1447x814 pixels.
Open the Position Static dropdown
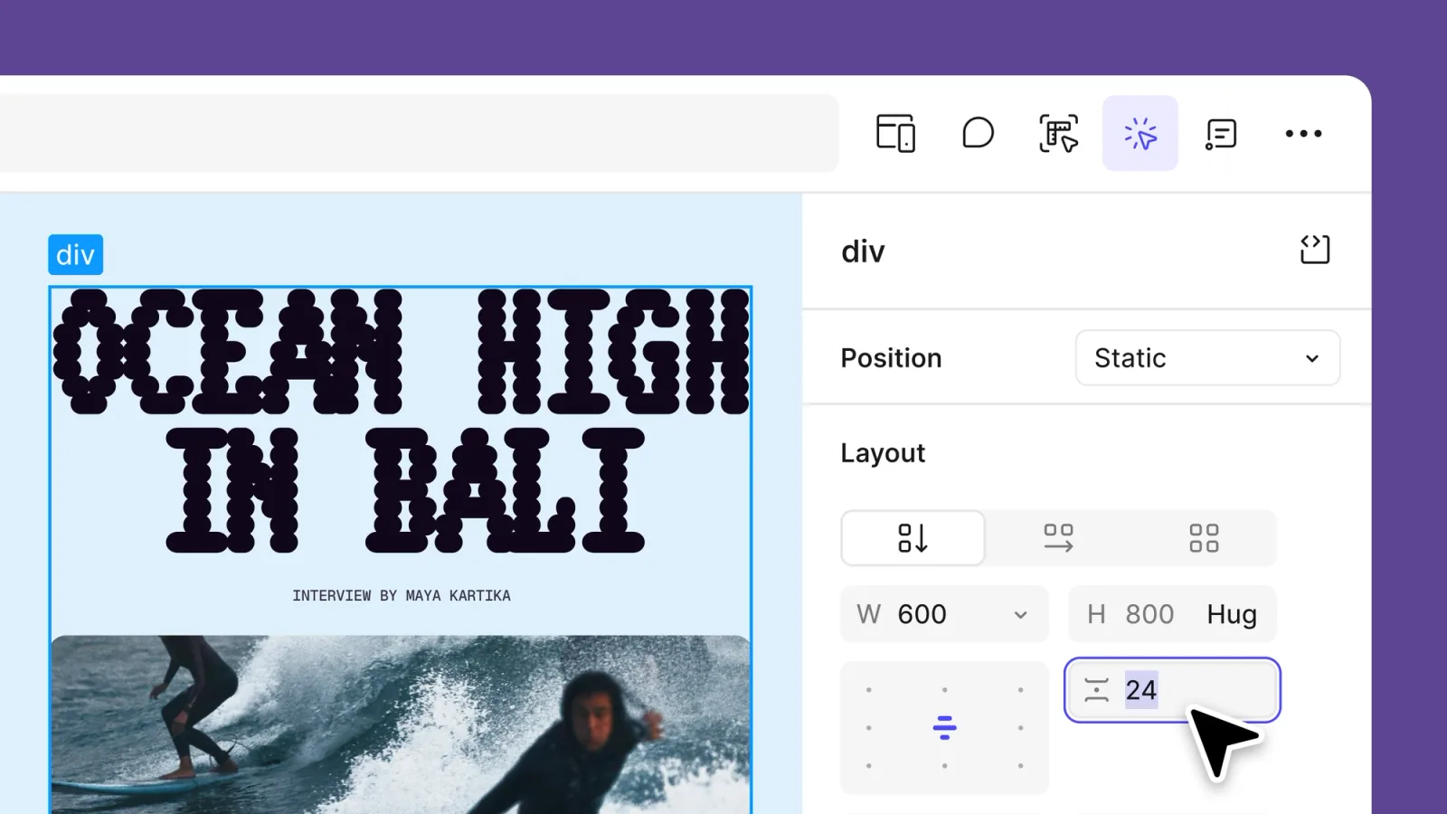1207,357
